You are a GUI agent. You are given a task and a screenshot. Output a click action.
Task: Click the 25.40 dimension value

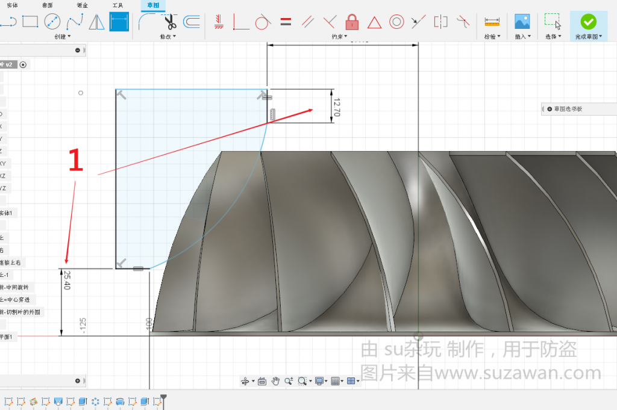click(67, 280)
